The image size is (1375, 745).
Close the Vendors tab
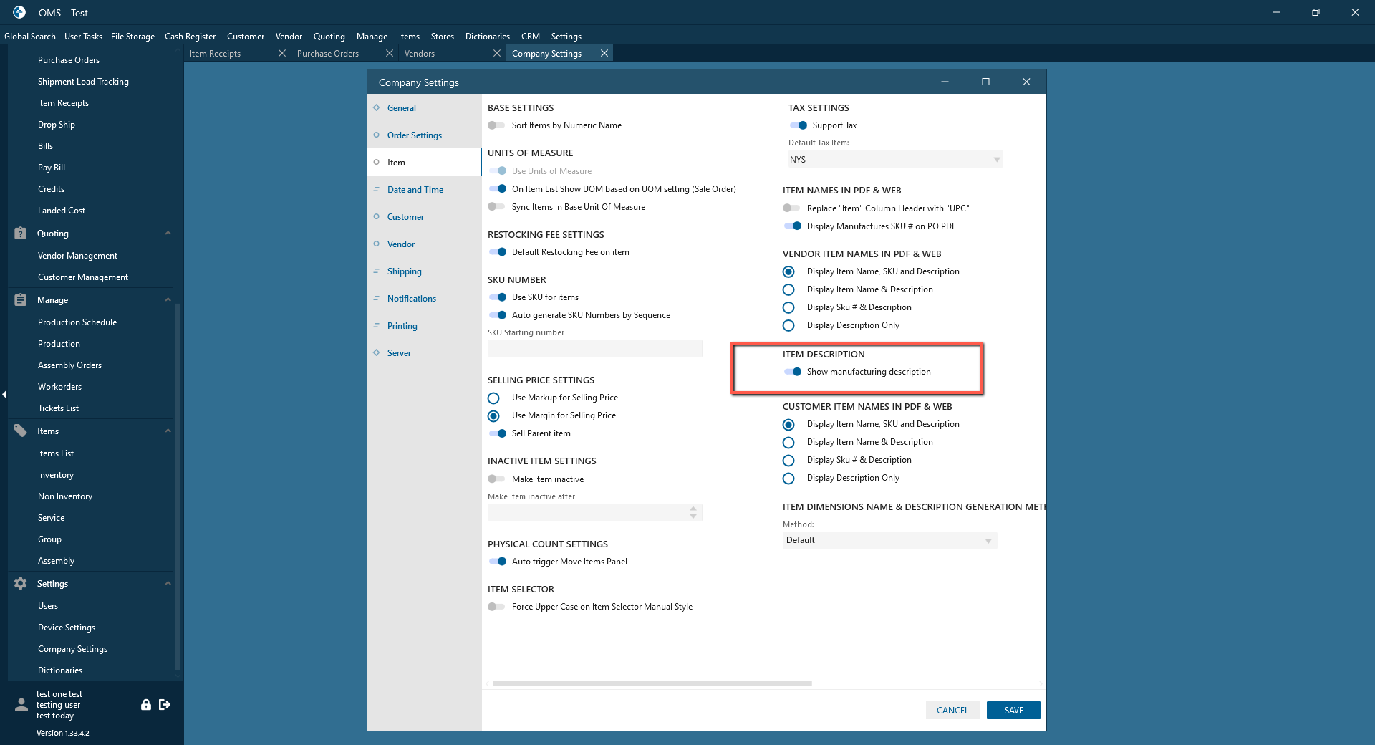(497, 54)
